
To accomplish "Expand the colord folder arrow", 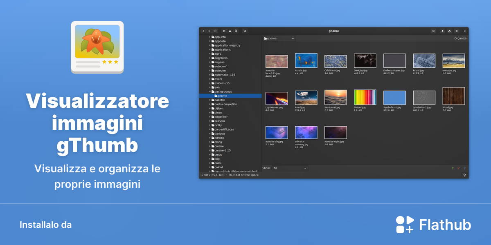I will tap(210, 167).
